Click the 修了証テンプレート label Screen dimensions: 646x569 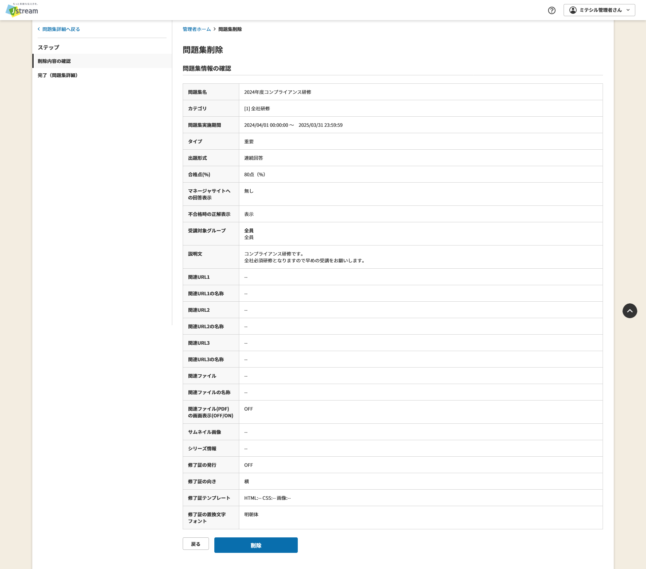click(209, 498)
